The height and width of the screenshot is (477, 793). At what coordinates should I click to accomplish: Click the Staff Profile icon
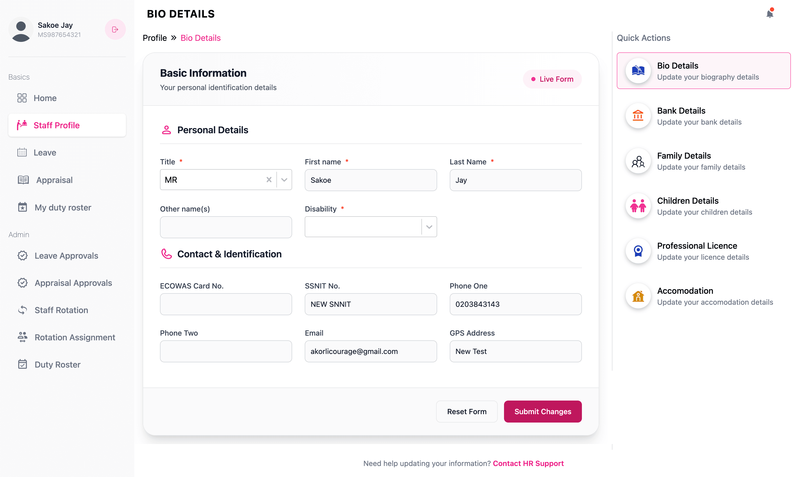tap(22, 125)
